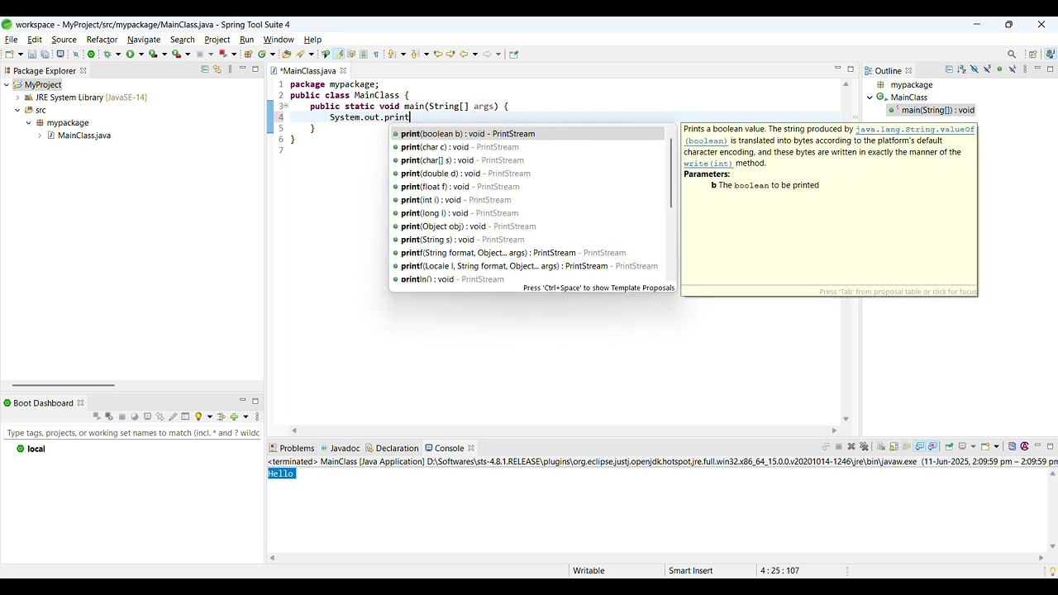This screenshot has height=595, width=1058.
Task: Click Remove All Terminated Launches icon in Console
Action: point(864,447)
